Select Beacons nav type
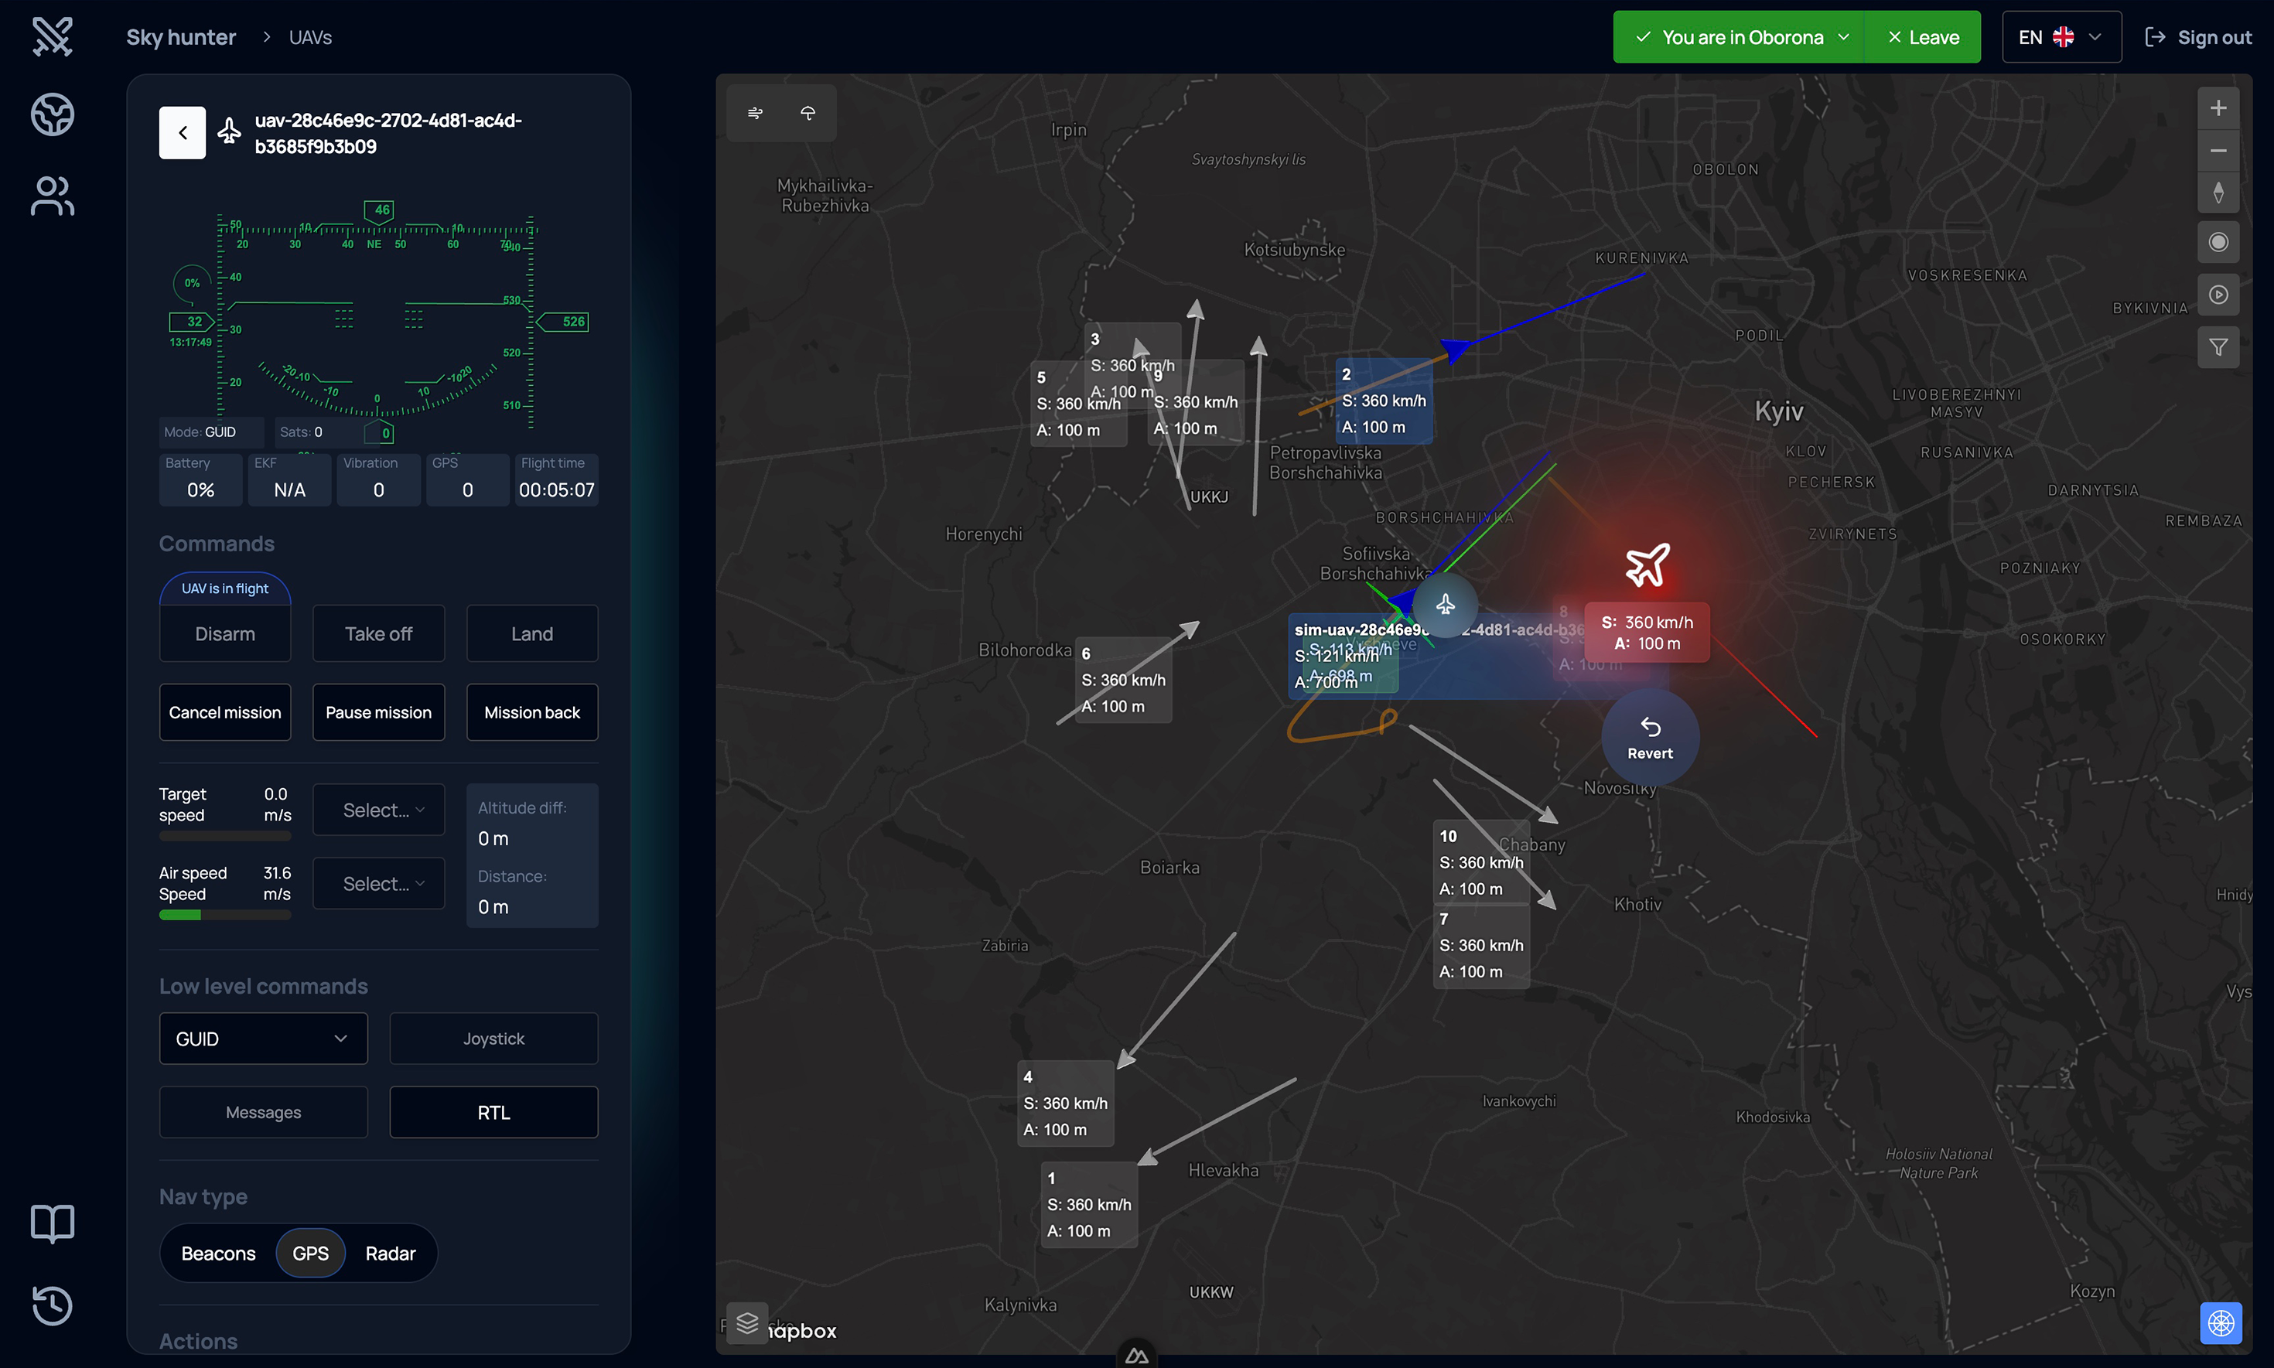The height and width of the screenshot is (1368, 2274). coord(218,1253)
